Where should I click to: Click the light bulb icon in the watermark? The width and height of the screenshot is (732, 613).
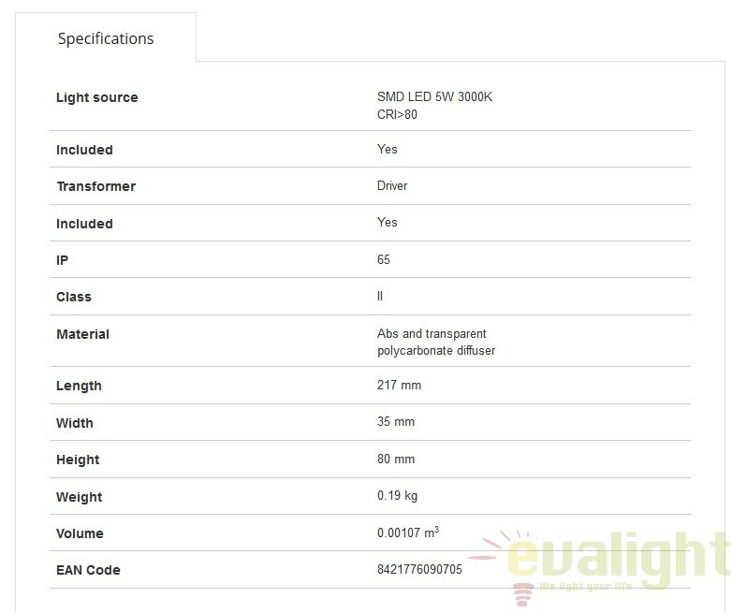coord(523,593)
